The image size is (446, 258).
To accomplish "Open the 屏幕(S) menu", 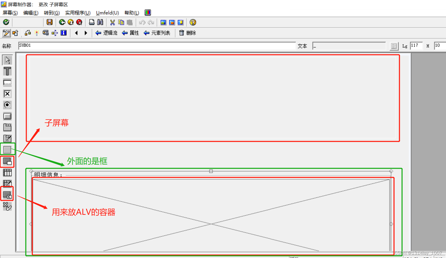I will (10, 13).
